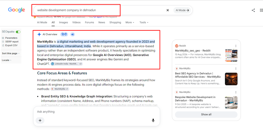Click the bold MarkMyBiz text in overview
The width and height of the screenshot is (263, 132).
[x=45, y=41]
